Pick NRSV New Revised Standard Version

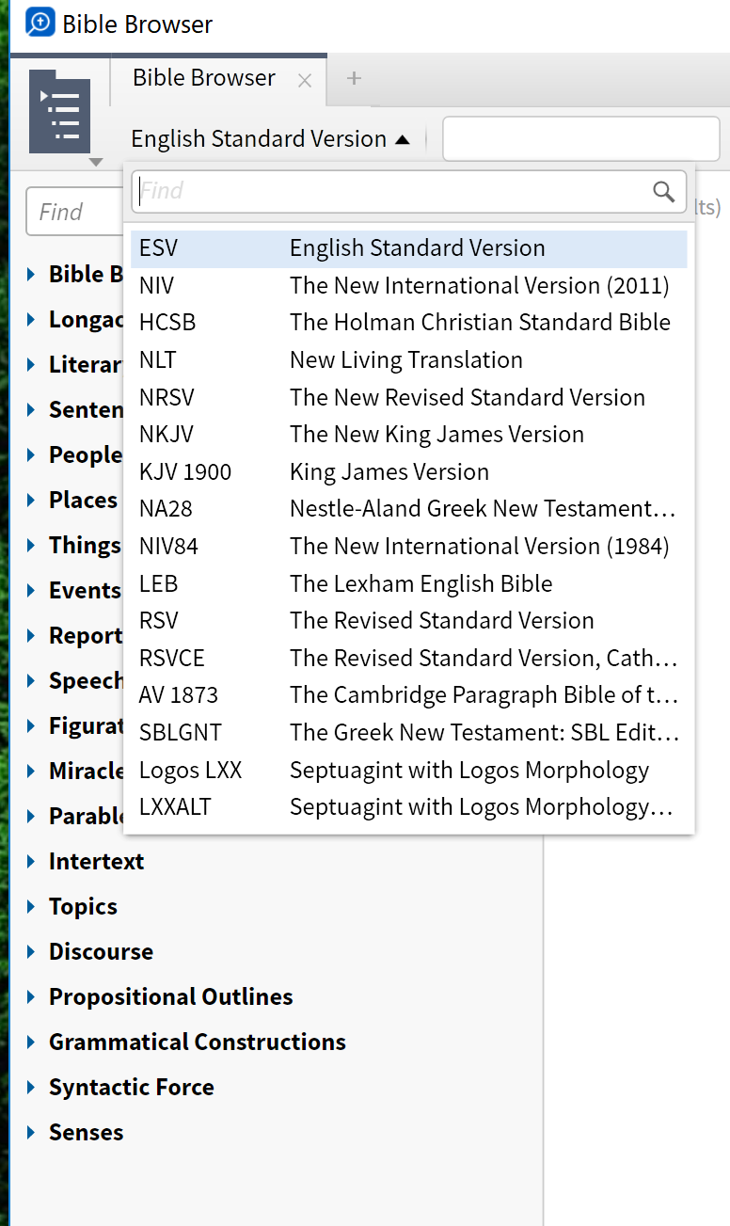409,397
